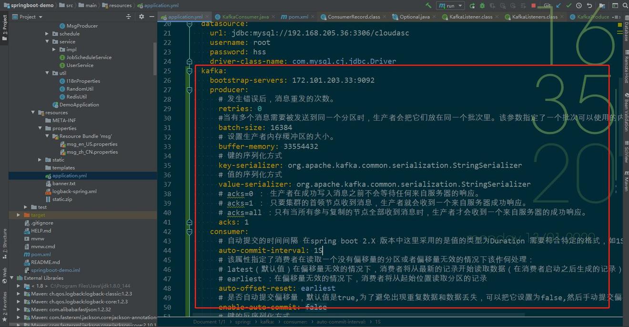The width and height of the screenshot is (629, 327).
Task: Click the green Debug bug icon
Action: pos(482,6)
